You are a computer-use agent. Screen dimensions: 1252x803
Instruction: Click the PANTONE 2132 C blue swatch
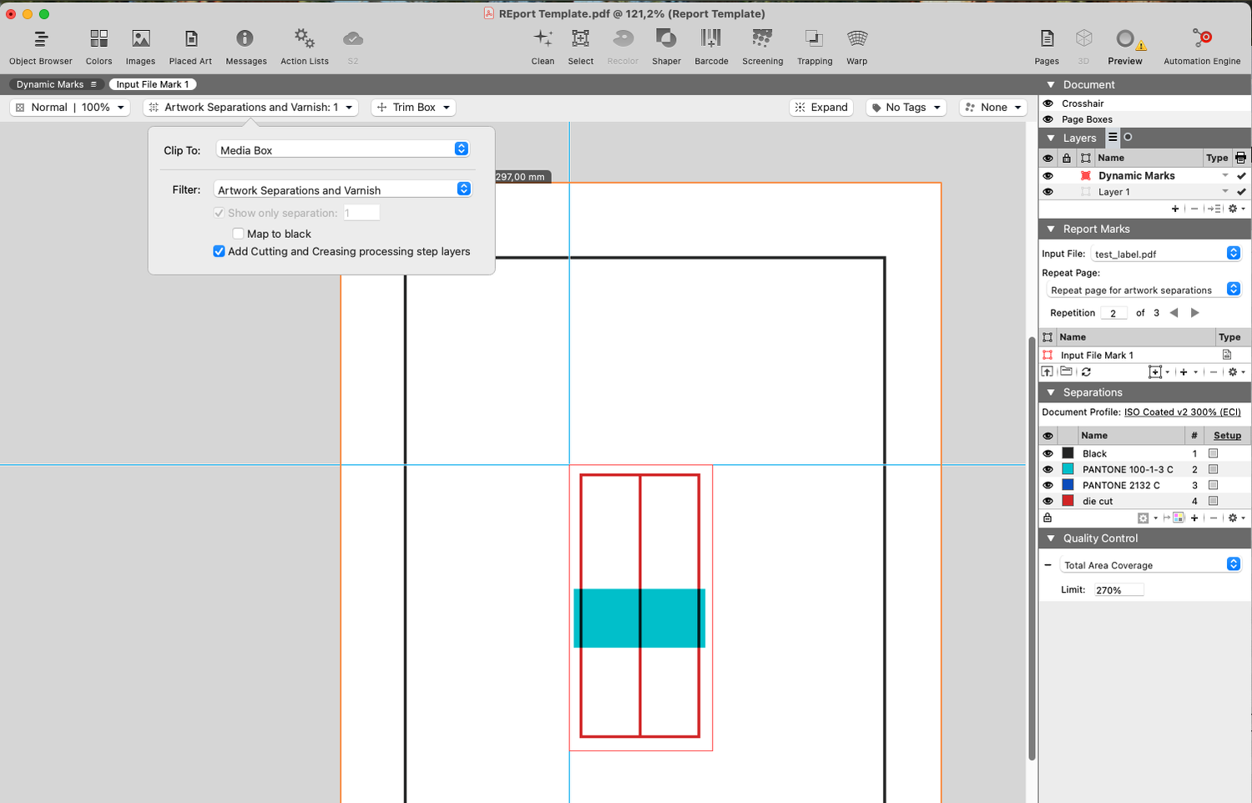click(x=1068, y=485)
